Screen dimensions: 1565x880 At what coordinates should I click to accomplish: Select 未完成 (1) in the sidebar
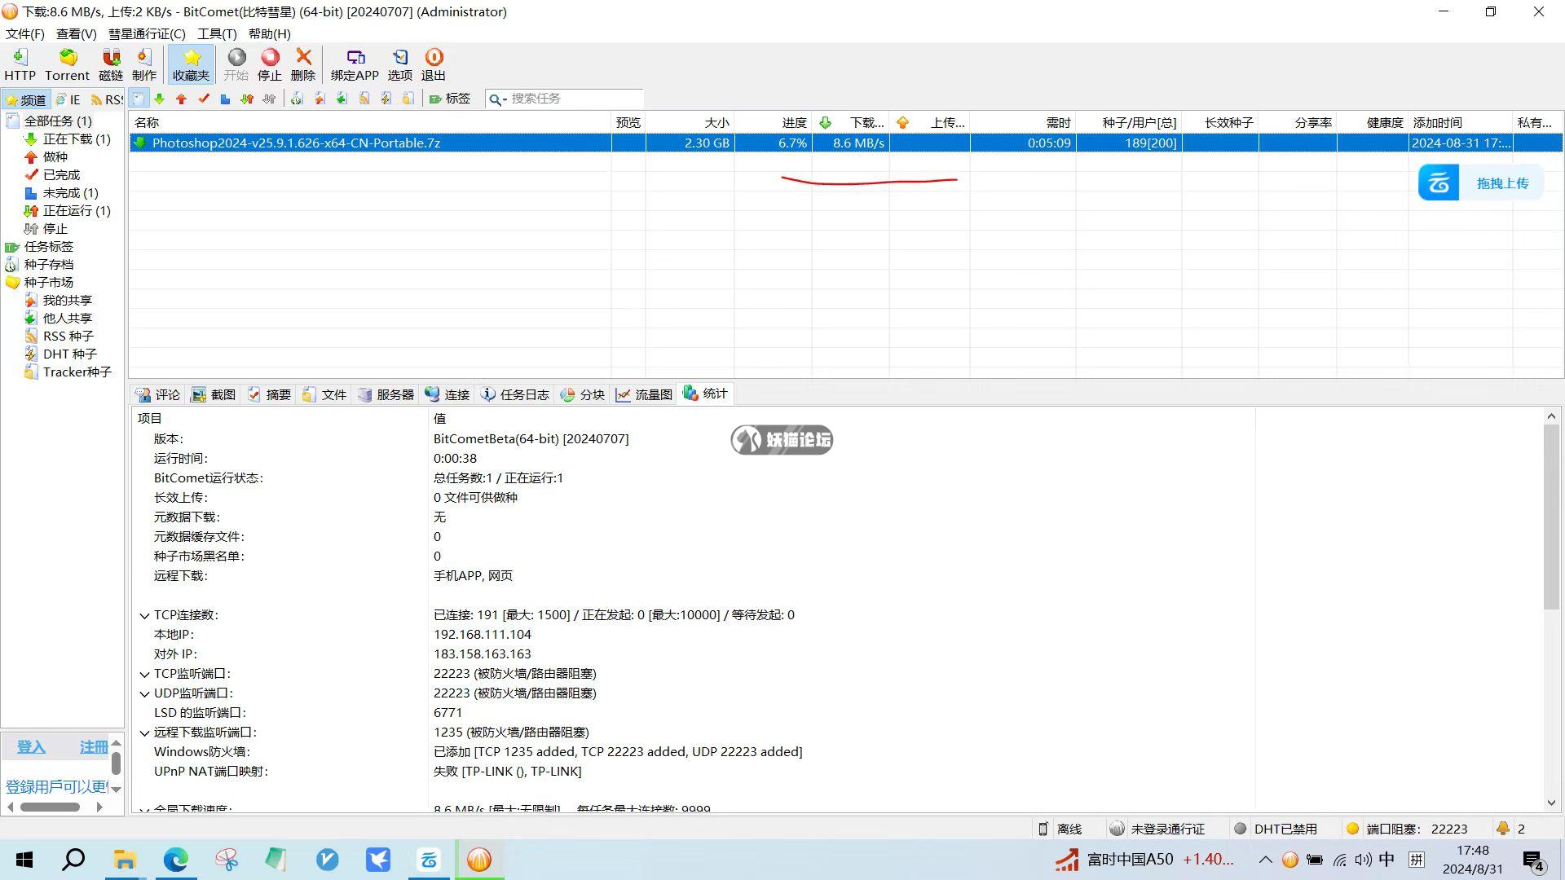pyautogui.click(x=61, y=192)
